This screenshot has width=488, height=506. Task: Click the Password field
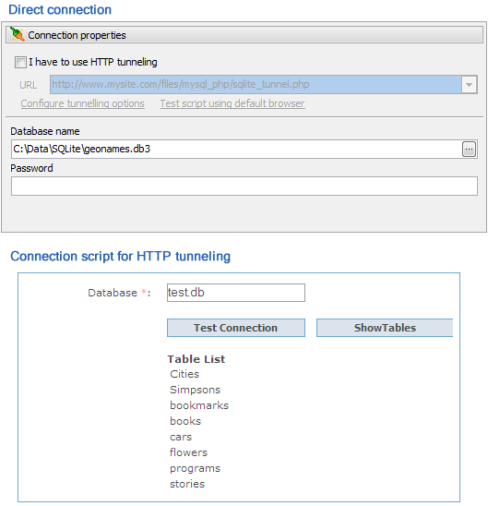pos(244,186)
